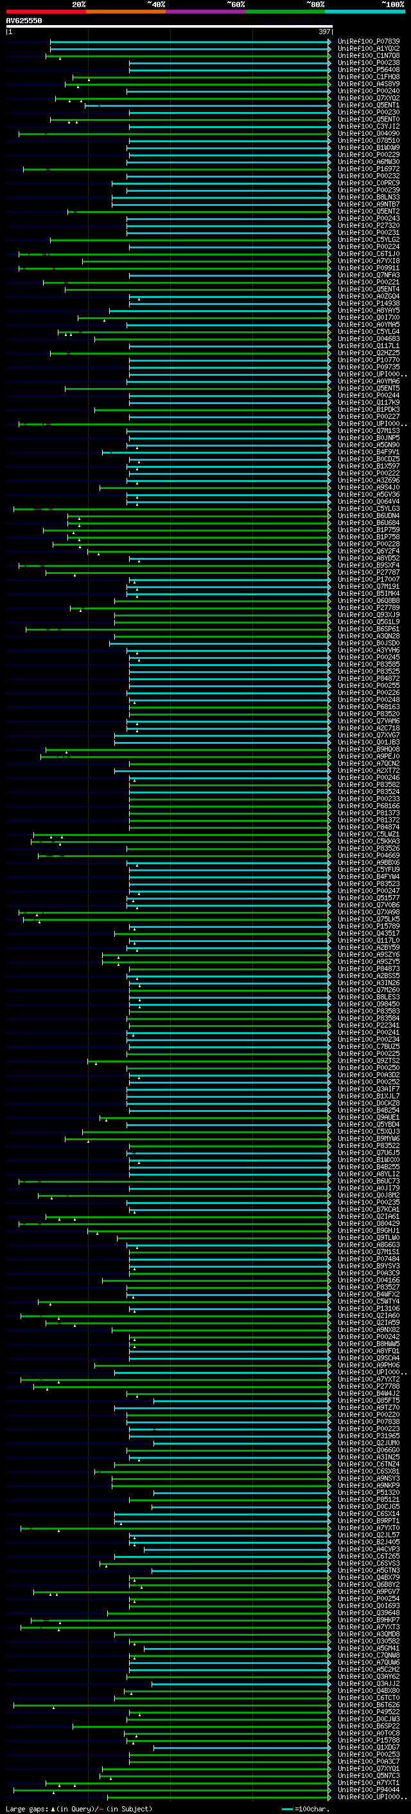Open hit UniRef100_C1FHQ8

point(368,77)
